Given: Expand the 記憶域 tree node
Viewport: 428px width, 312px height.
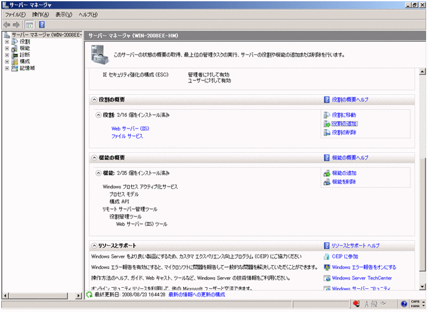Looking at the screenshot, I should click(x=7, y=69).
